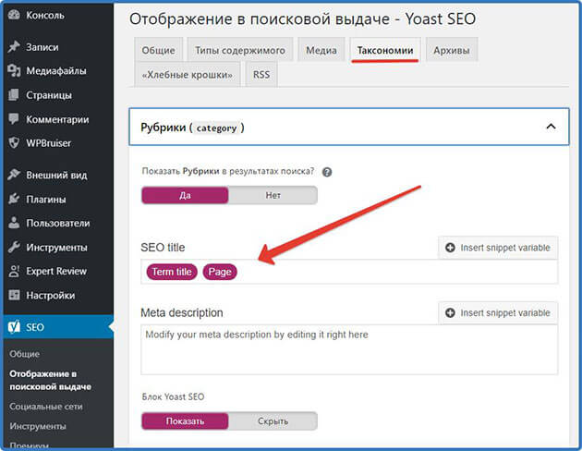The image size is (582, 451).
Task: Select Нет to hide Рубрики from search
Action: (273, 195)
